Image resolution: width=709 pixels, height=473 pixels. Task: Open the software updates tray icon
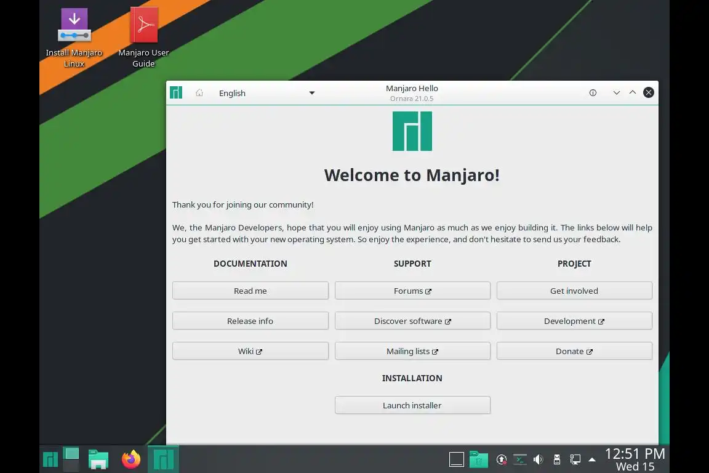[x=502, y=460]
